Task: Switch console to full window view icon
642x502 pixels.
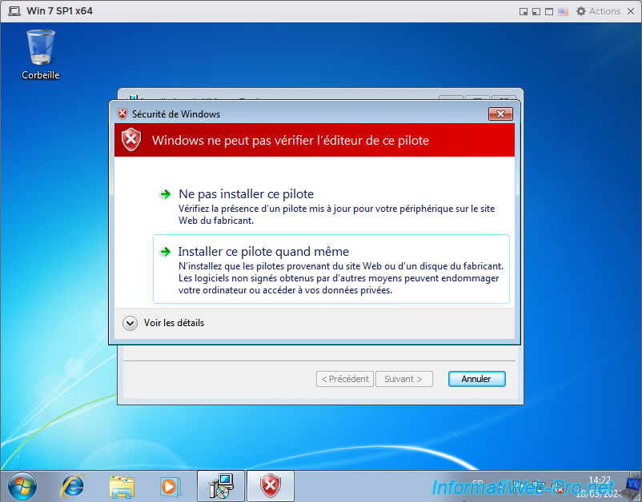Action: [549, 11]
